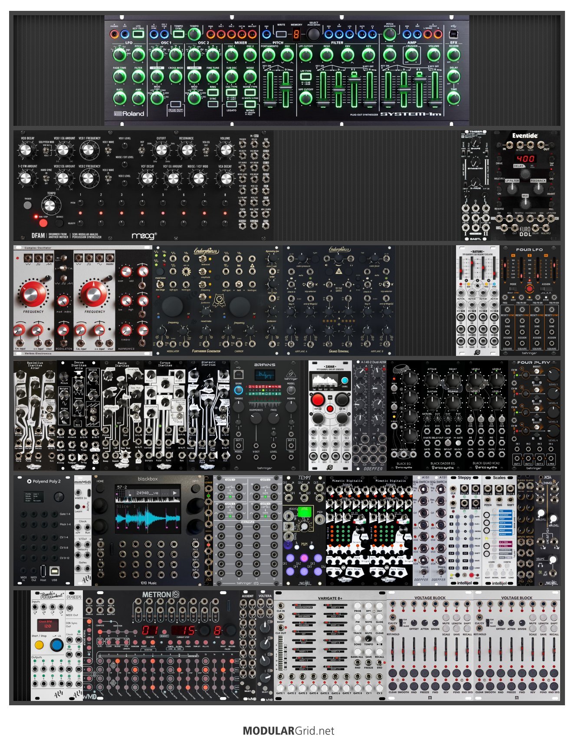Click the PORTAMENTO knob on System-1m

point(269,55)
